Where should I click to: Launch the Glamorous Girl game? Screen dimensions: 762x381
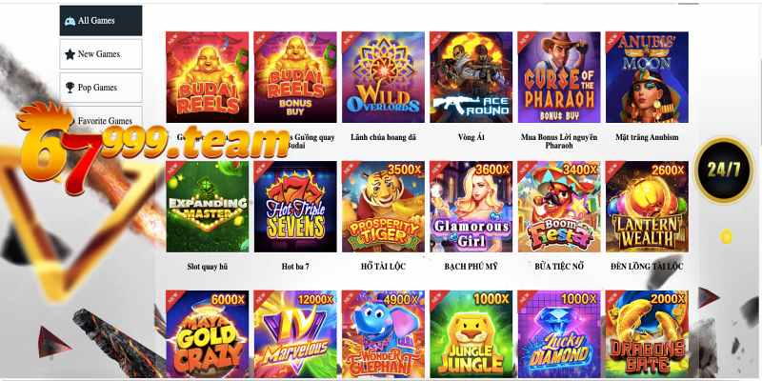point(471,207)
